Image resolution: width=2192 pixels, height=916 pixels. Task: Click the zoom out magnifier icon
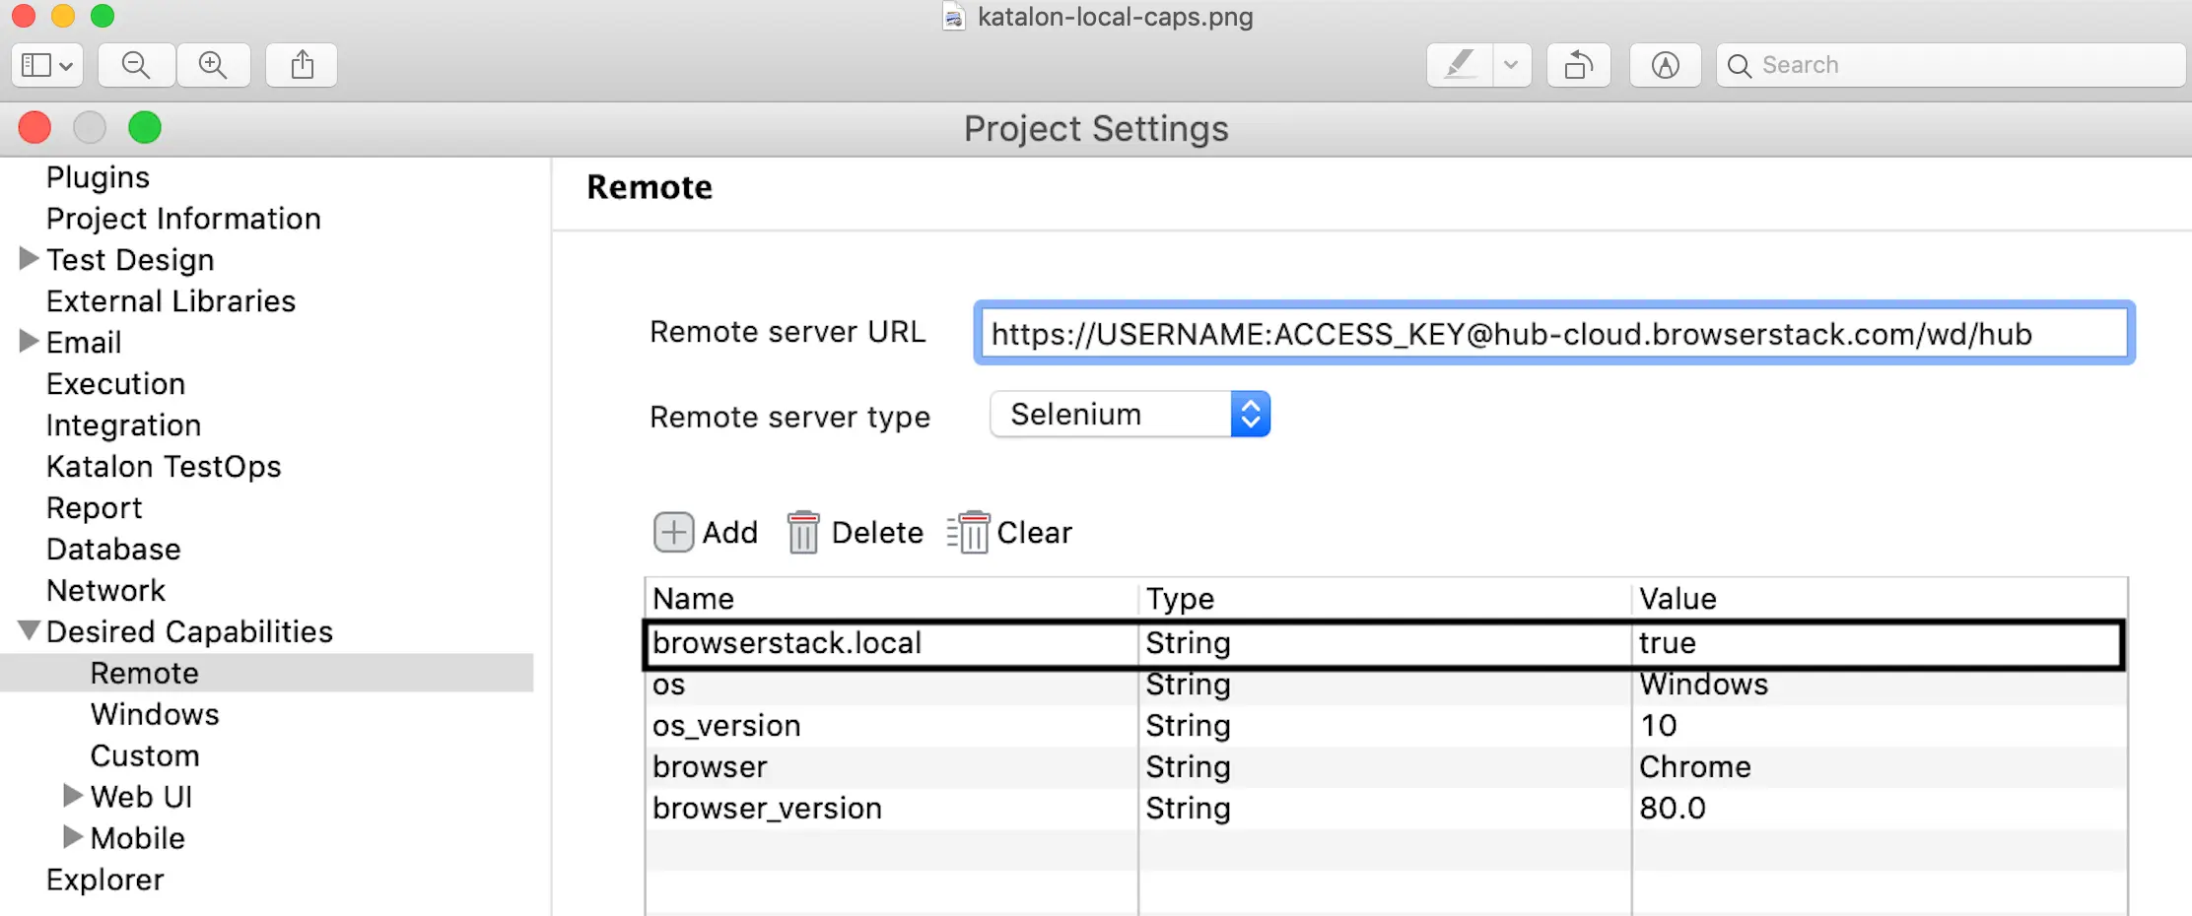[136, 65]
